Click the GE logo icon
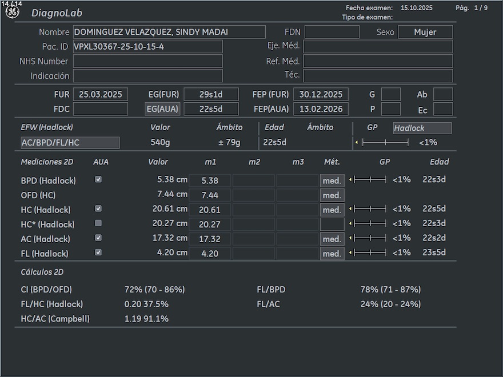This screenshot has height=377, width=503. pyautogui.click(x=12, y=13)
